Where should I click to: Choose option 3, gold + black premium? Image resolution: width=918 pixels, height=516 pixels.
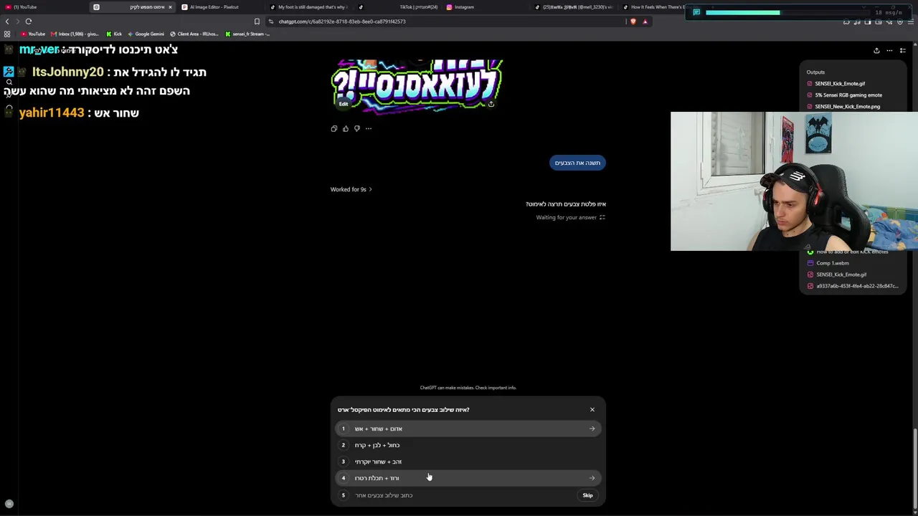click(468, 462)
